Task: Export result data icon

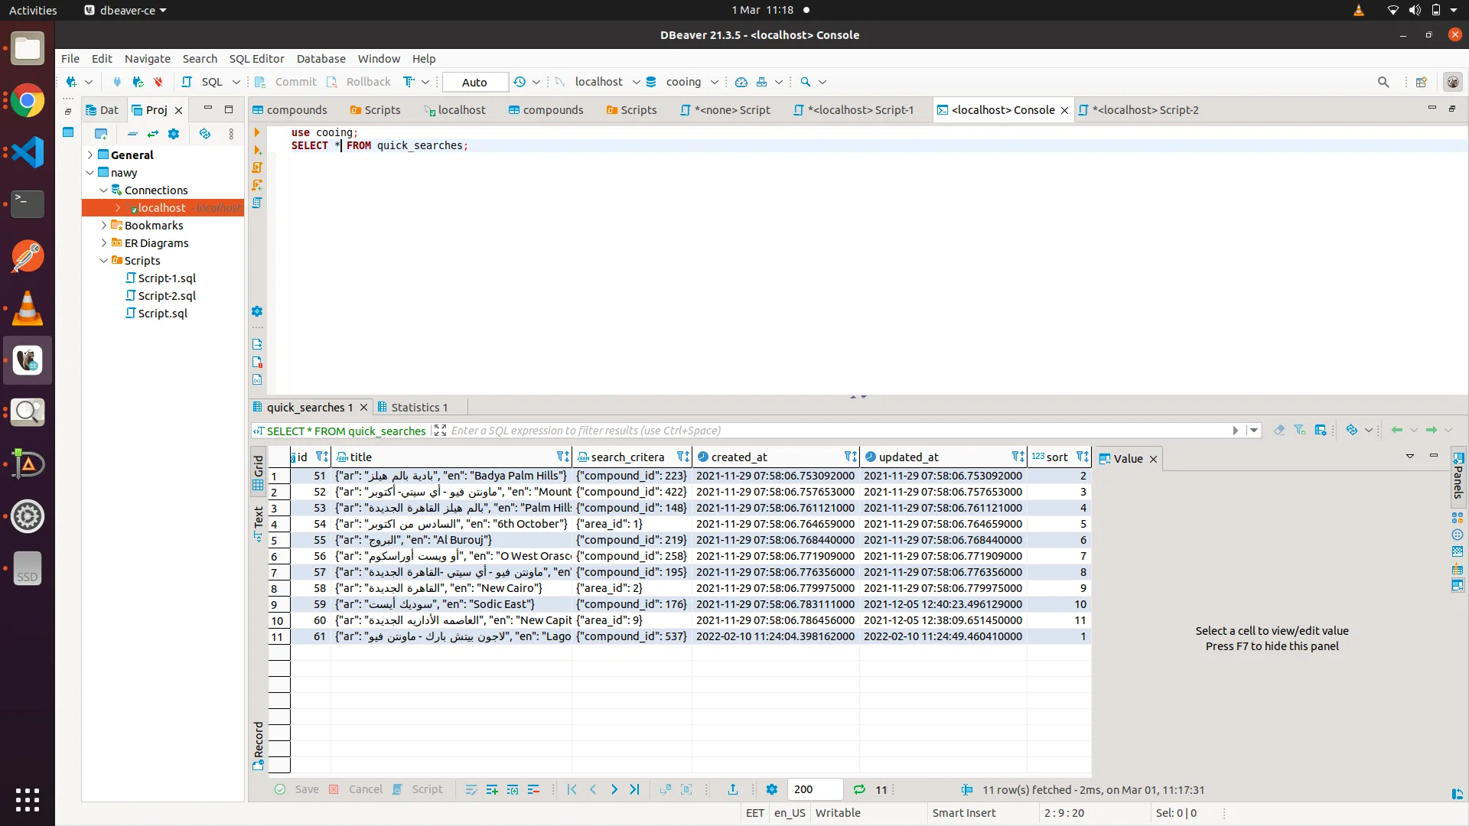Action: pos(732,789)
